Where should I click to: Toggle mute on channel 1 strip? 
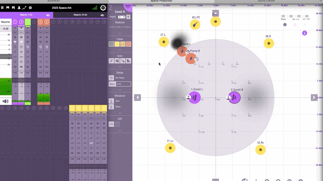15,67
